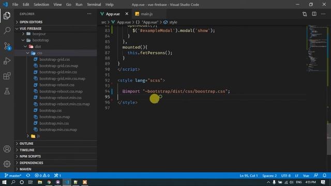Open the Run menu
Image resolution: width=331 pixels, height=186 pixels.
(79, 5)
